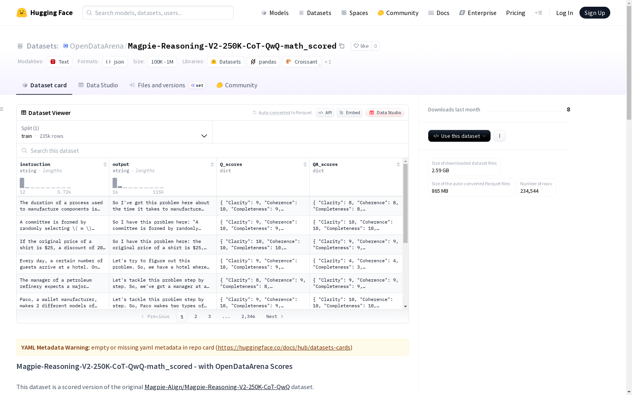
Task: Click the json format tag
Action: (x=115, y=62)
